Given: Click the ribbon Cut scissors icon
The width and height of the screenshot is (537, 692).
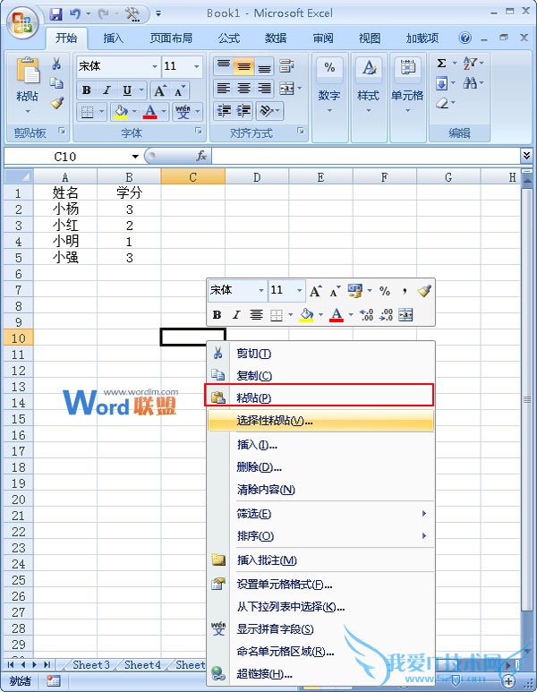Looking at the screenshot, I should (56, 64).
